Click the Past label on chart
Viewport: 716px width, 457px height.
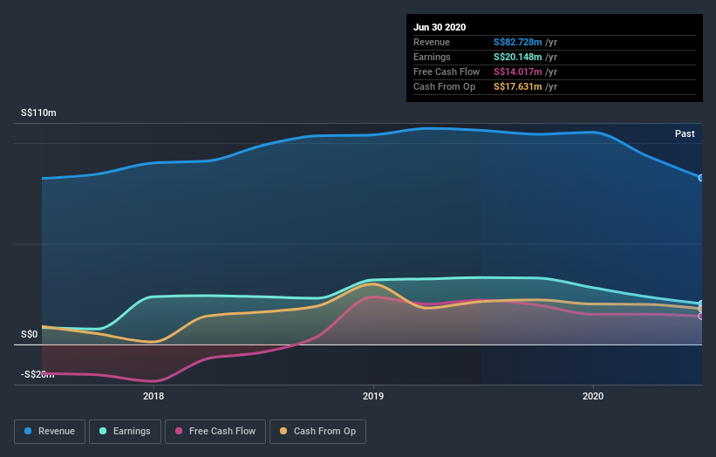click(685, 133)
